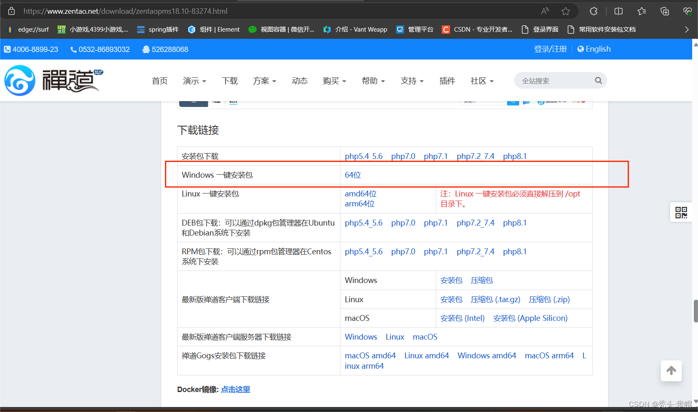Go to 首页 in navigation
The image size is (698, 412).
pos(160,81)
